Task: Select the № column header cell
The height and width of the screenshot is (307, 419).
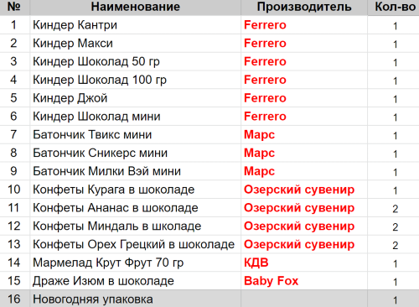Action: (14, 7)
